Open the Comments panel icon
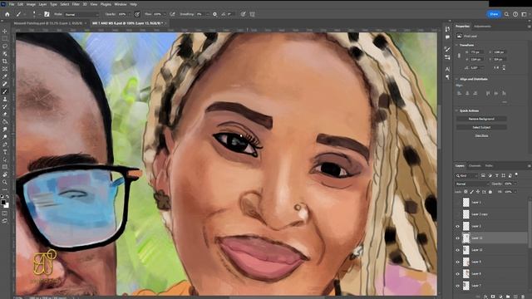The height and width of the screenshot is (299, 532). click(447, 37)
